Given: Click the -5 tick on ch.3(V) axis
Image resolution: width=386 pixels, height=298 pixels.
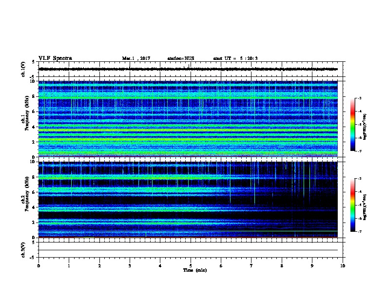Looking at the screenshot, I should [33, 258].
